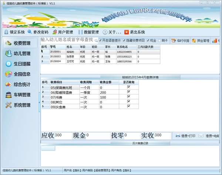This screenshot has height=175, width=222.
Task: Click the 临时收据 text label
Action: (x=183, y=41)
